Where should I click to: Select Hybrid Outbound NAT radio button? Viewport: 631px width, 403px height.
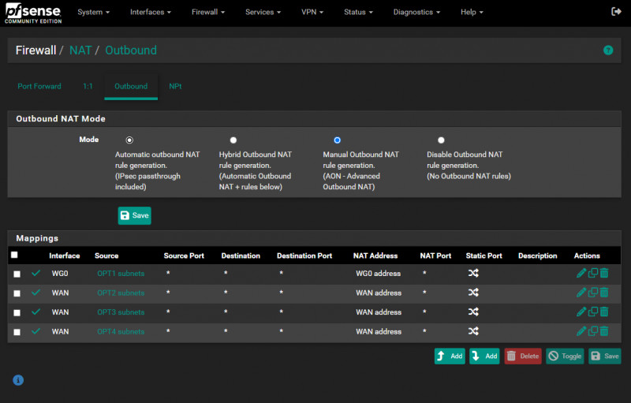[x=233, y=140]
